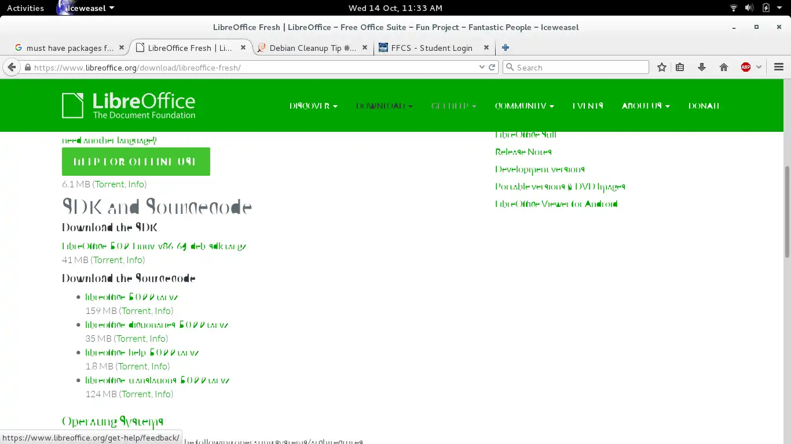Viewport: 791px width, 444px height.
Task: Click the Adblock Plus ABP icon
Action: (746, 67)
